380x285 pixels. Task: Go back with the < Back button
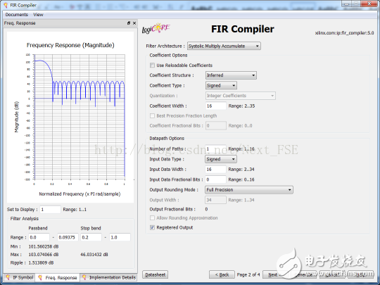point(222,275)
